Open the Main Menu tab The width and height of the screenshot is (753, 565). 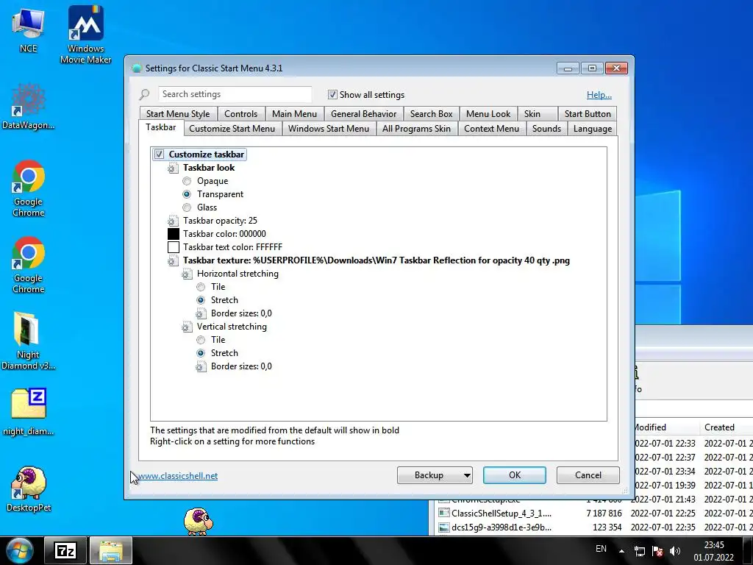pyautogui.click(x=294, y=114)
